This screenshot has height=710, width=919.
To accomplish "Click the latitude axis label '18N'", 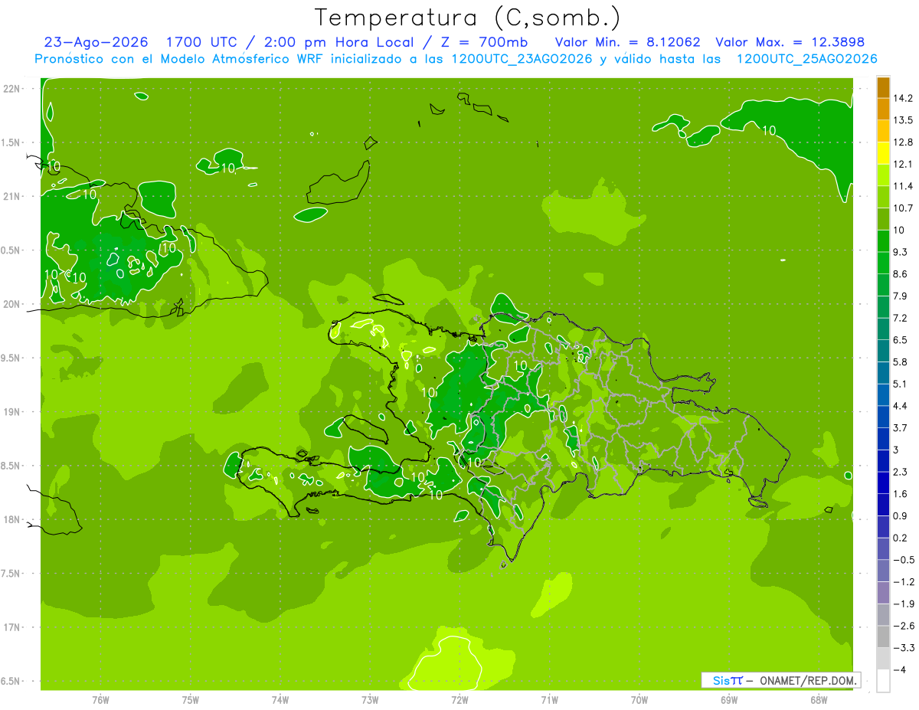I will 13,520.
